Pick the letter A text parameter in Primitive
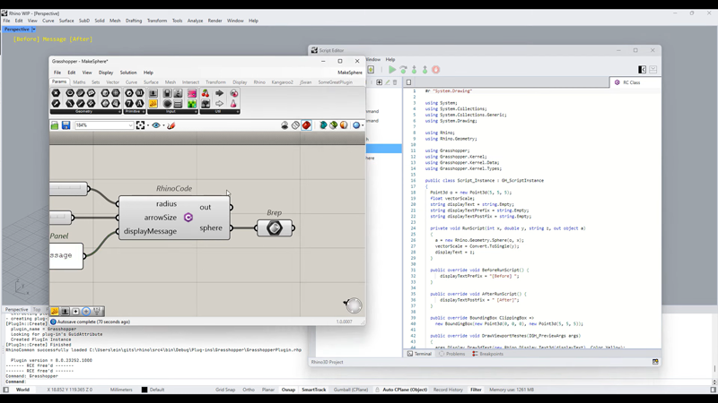The image size is (718, 403). coord(140,104)
